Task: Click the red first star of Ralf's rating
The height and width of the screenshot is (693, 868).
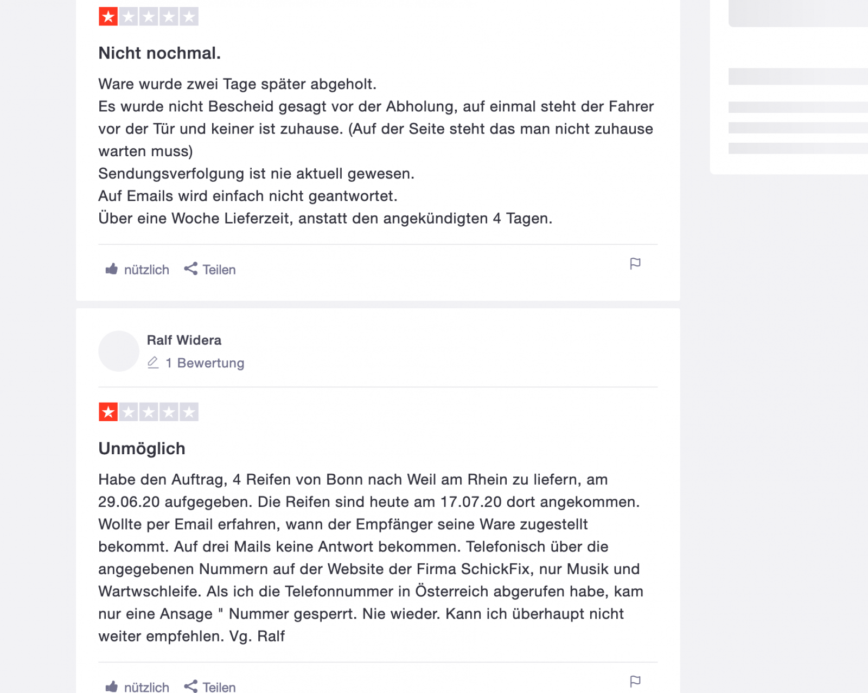Action: 108,412
